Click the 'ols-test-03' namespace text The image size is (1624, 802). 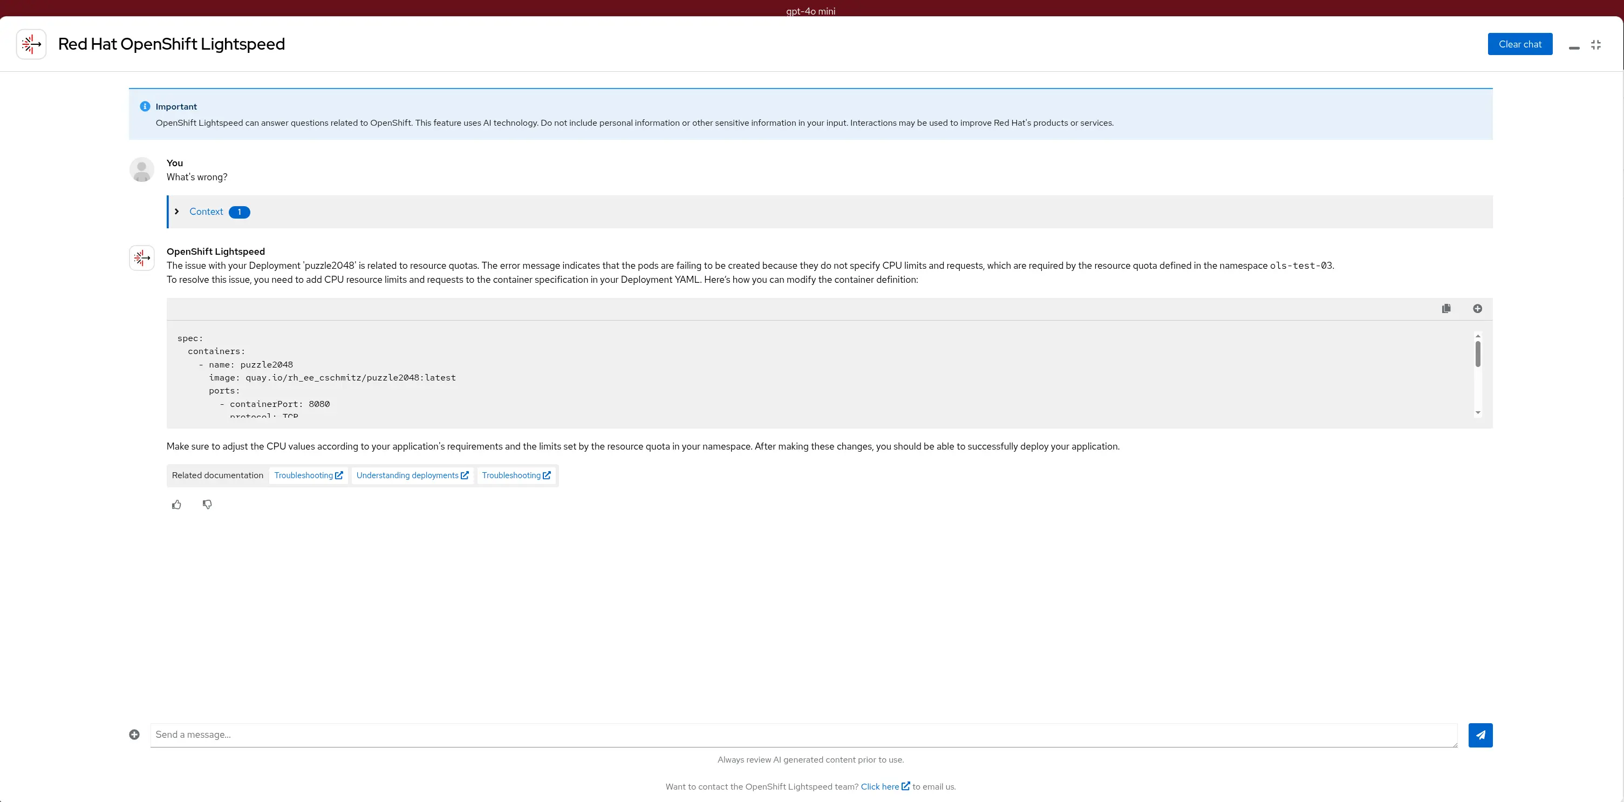pos(1301,266)
